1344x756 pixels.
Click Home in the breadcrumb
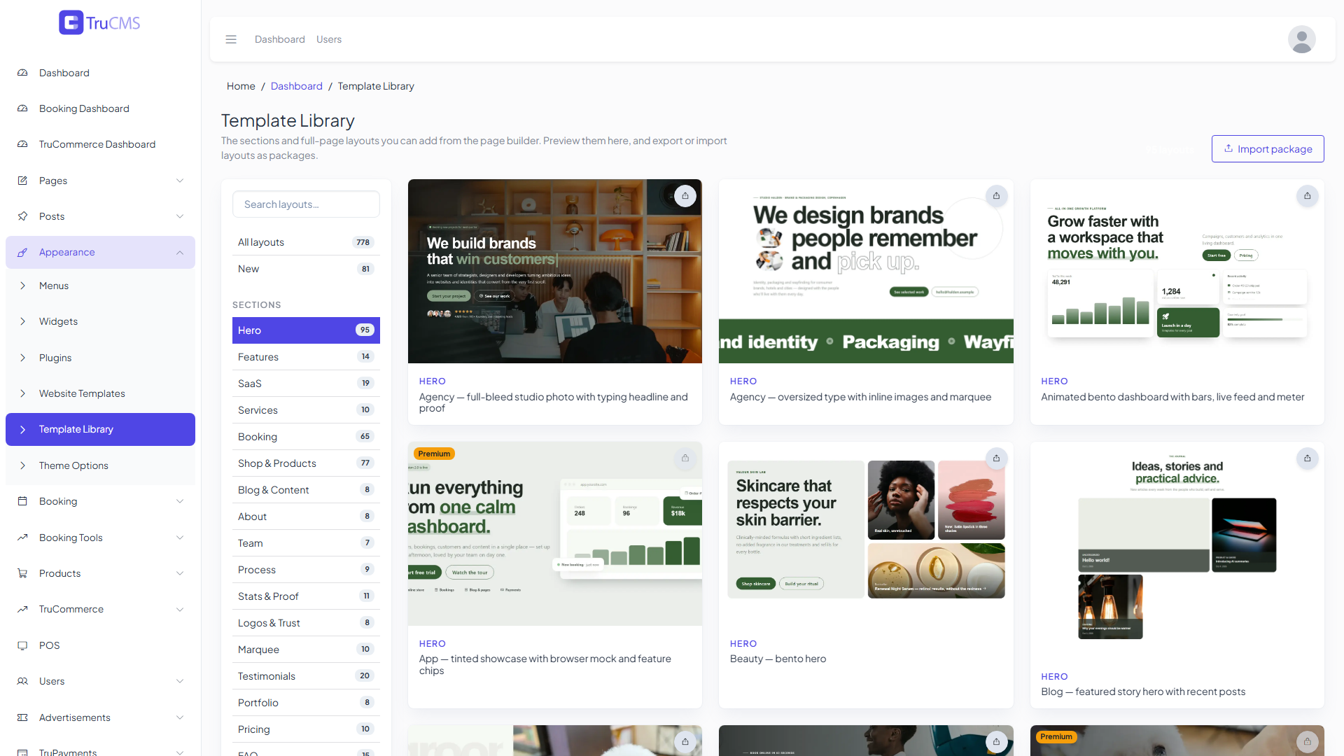[x=241, y=86]
